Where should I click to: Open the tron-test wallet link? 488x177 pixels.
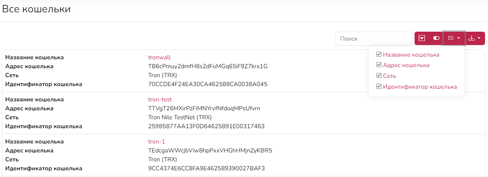pyautogui.click(x=160, y=99)
